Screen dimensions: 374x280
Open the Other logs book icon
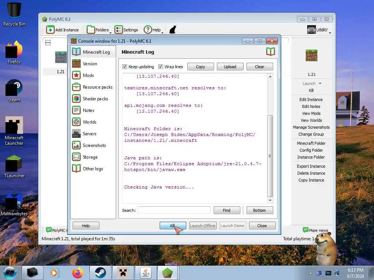pos(76,168)
